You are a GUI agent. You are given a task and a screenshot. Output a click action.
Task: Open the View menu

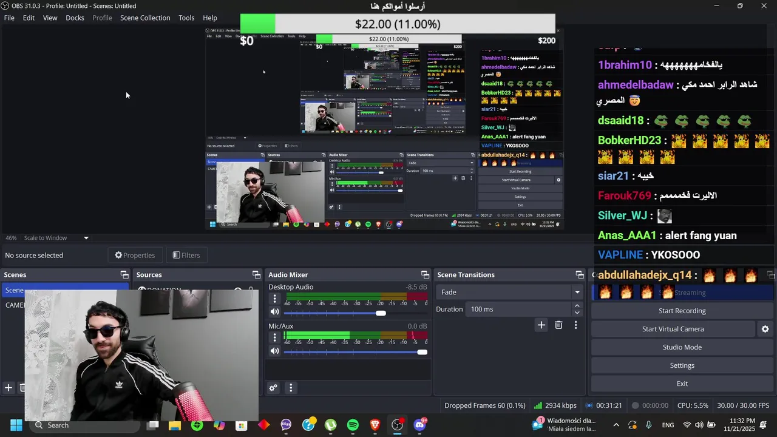coord(50,18)
